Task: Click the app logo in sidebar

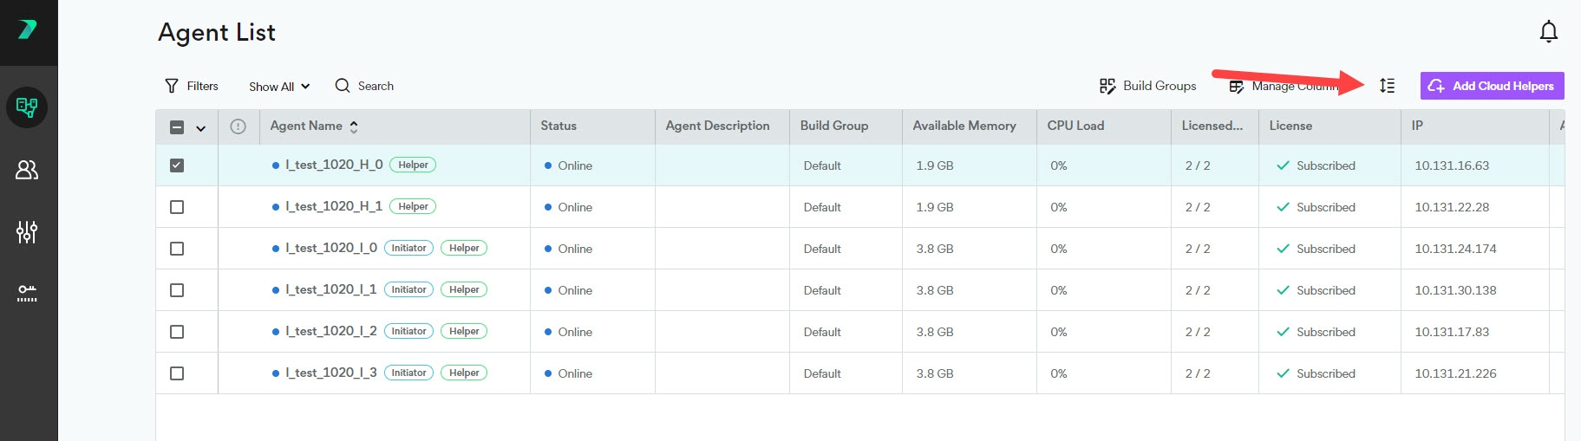Action: [28, 30]
